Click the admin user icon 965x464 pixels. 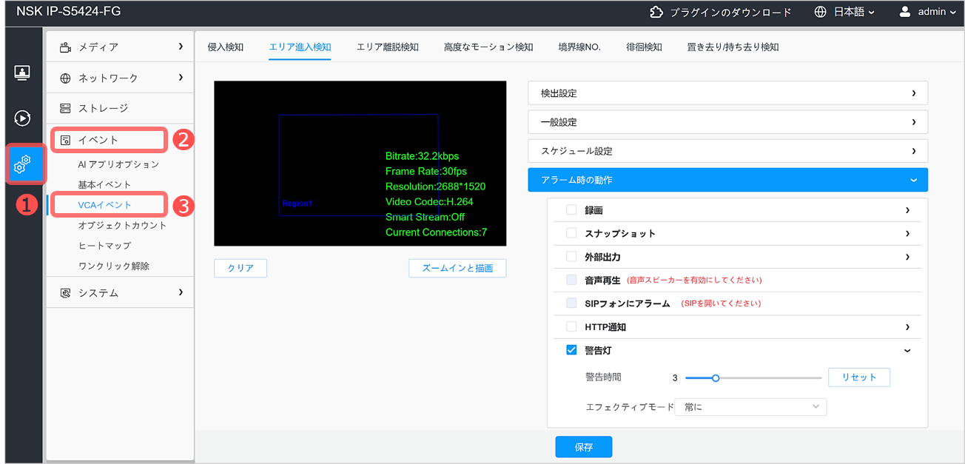coord(905,12)
